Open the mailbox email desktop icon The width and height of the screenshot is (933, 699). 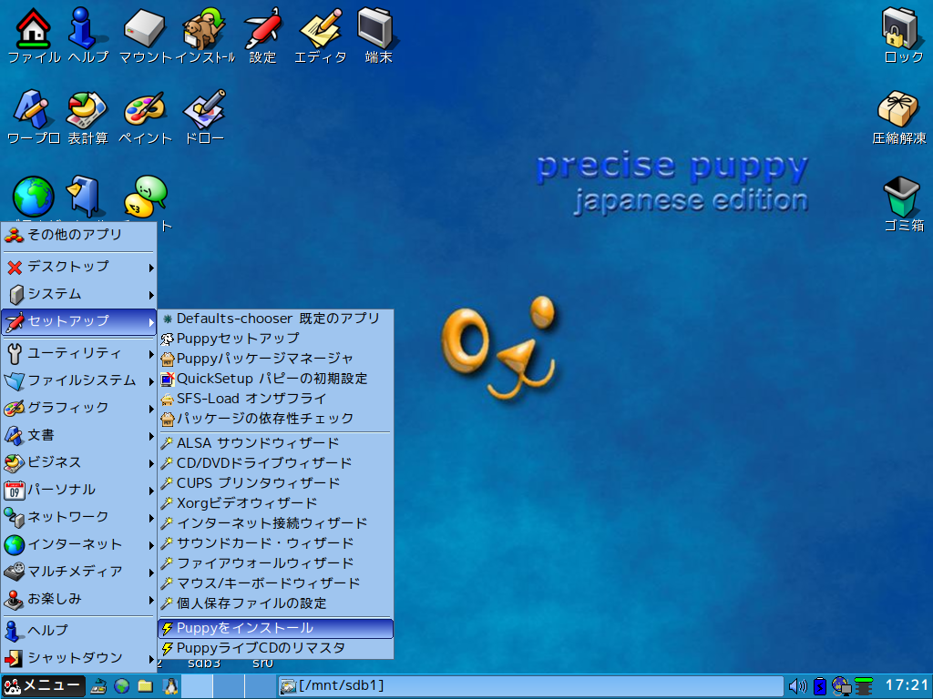(86, 196)
